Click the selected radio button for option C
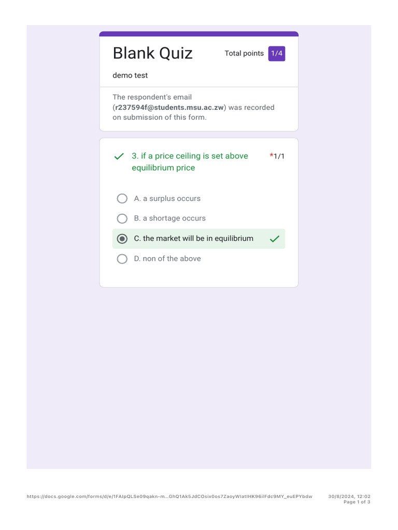 point(122,239)
